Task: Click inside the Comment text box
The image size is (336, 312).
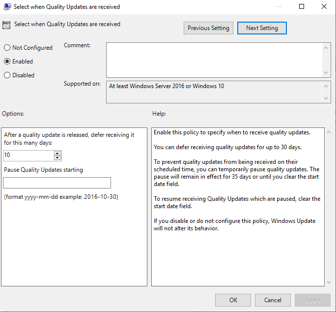Action: pyautogui.click(x=214, y=60)
